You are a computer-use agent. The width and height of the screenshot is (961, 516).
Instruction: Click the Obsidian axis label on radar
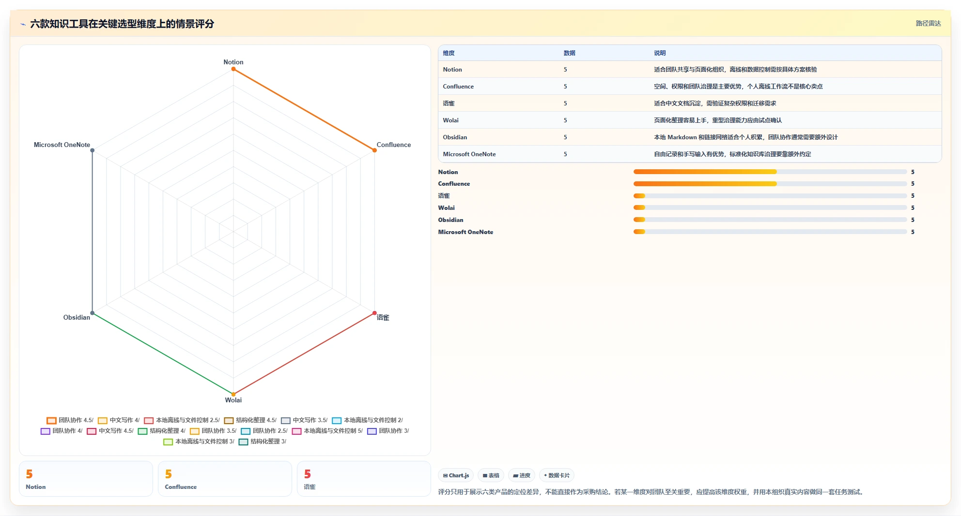pos(77,318)
